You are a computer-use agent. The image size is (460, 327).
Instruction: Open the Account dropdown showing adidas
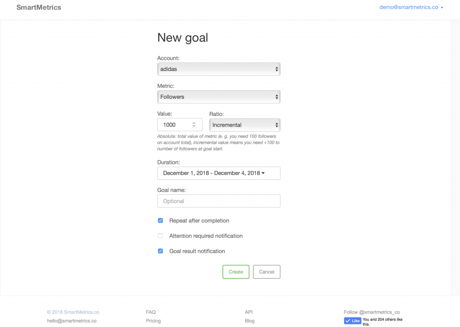pos(219,69)
